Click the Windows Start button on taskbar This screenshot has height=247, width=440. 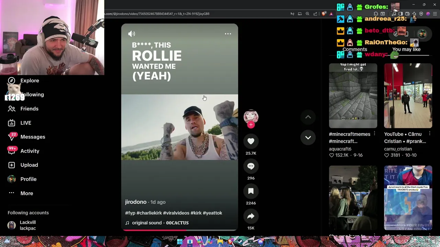180,242
